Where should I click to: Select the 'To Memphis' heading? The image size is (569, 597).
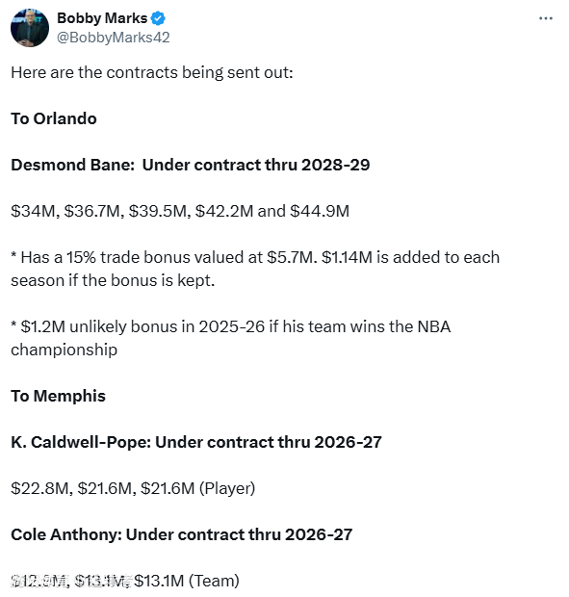pos(58,396)
